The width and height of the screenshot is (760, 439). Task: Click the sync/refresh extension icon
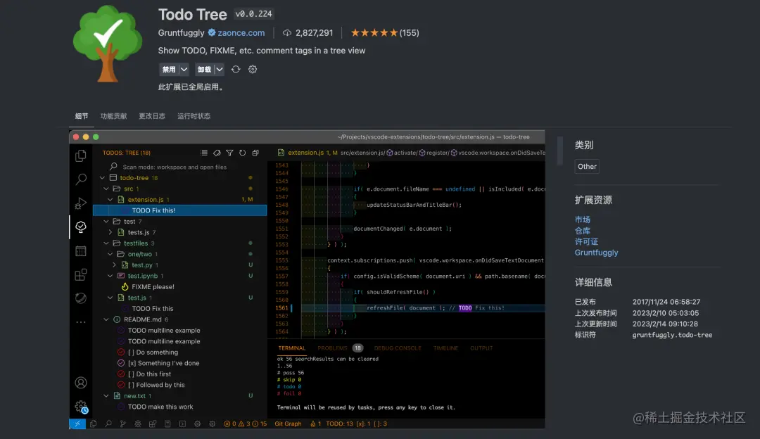[x=236, y=69]
